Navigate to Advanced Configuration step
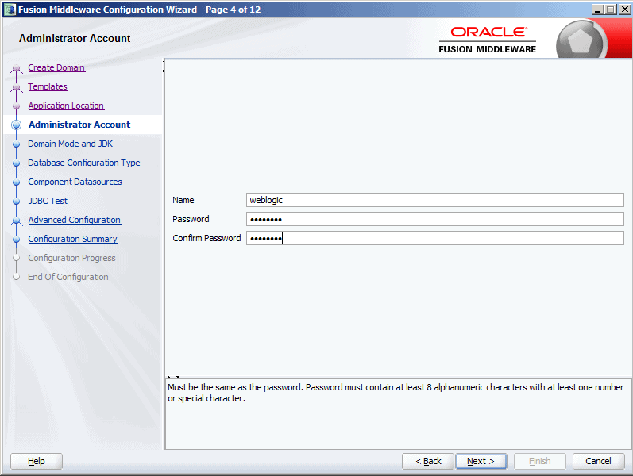Viewport: 633px width, 476px height. click(x=75, y=220)
